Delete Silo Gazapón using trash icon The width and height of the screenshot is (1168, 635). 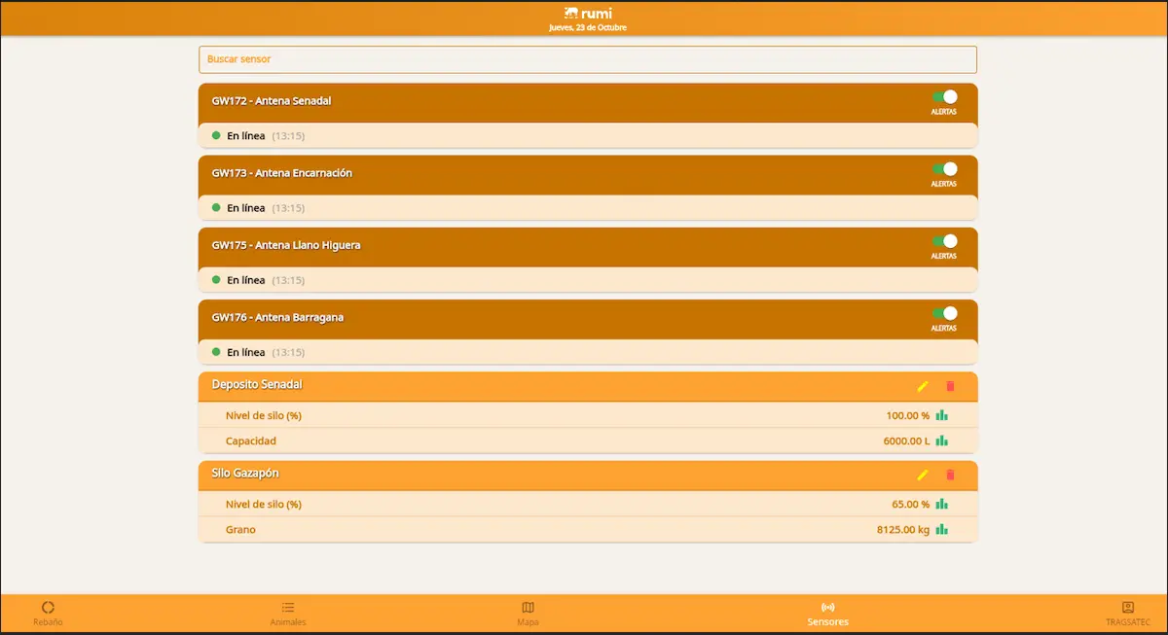click(951, 475)
